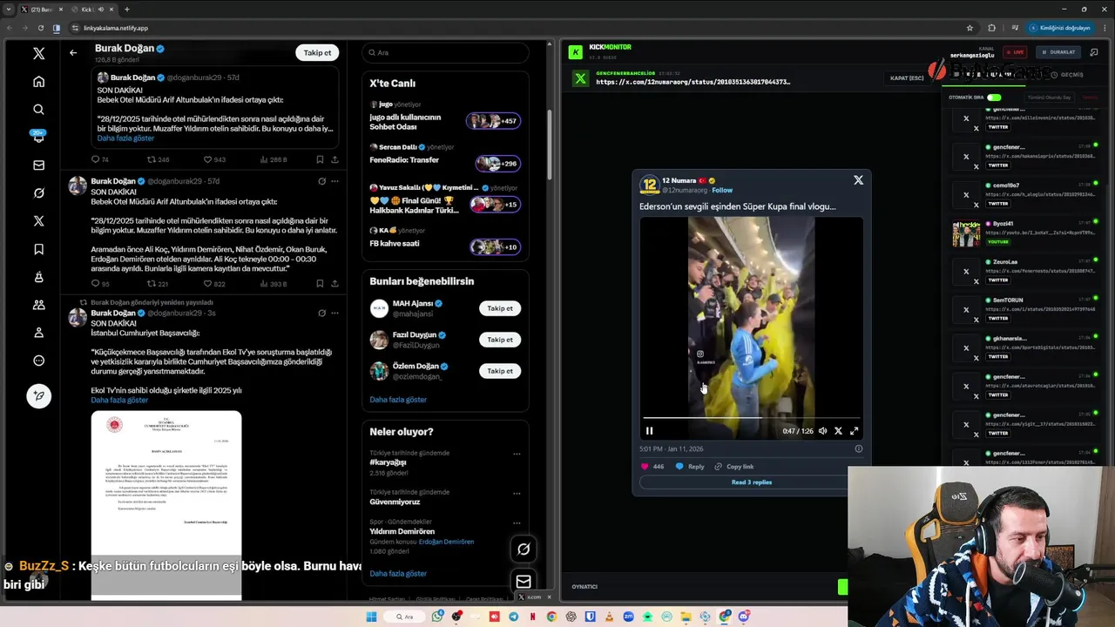The width and height of the screenshot is (1115, 627).
Task: Expand first tweet via Daha fazla göster
Action: coord(125,138)
